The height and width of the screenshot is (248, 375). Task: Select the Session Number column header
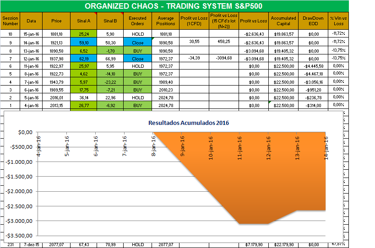coord(10,21)
